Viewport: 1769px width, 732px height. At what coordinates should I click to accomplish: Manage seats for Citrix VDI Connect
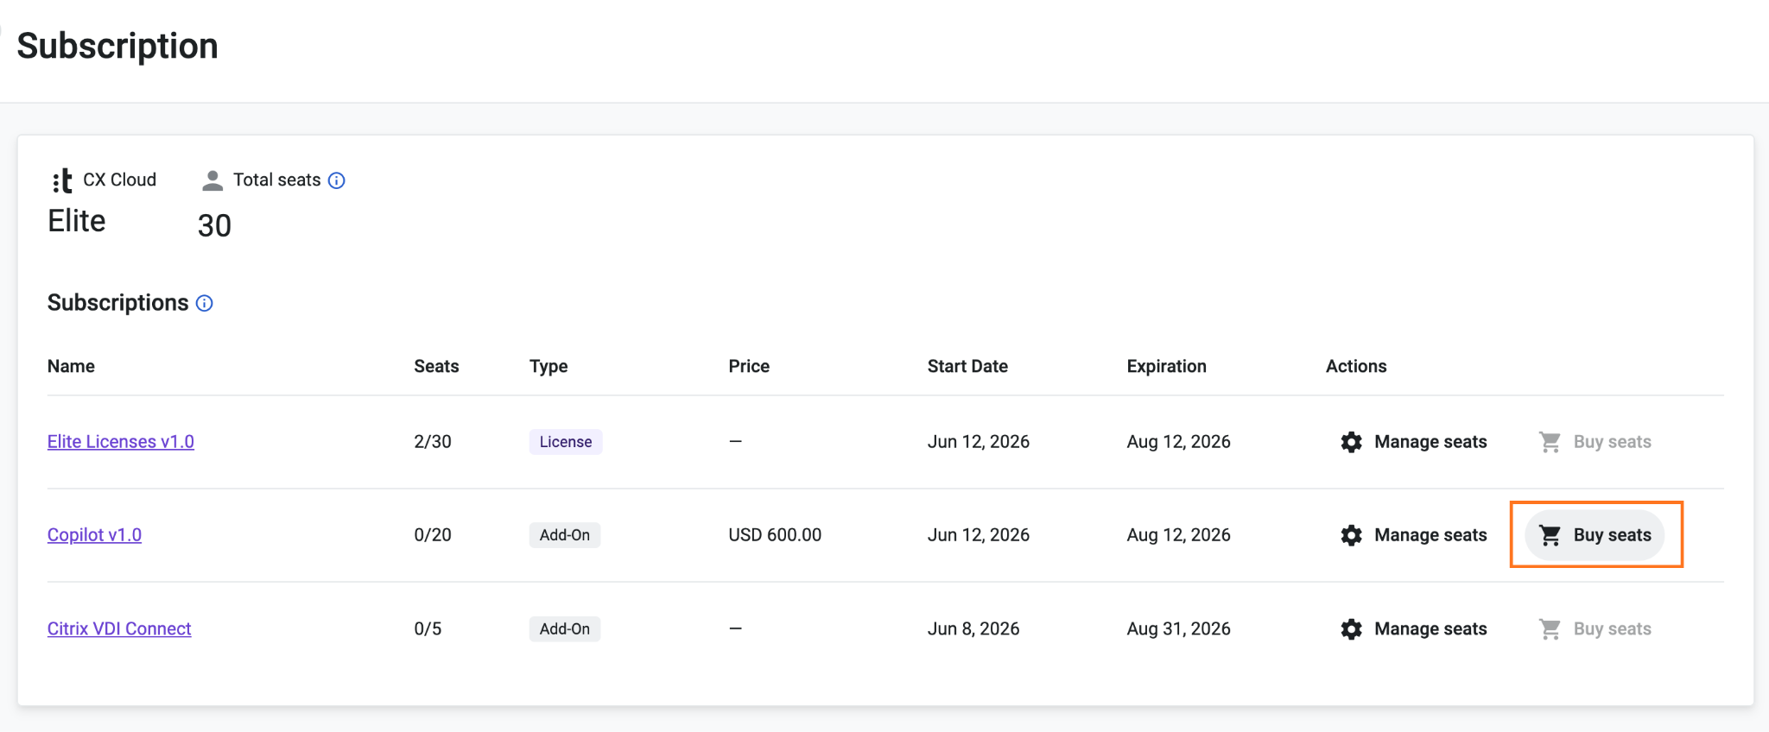tap(1414, 629)
